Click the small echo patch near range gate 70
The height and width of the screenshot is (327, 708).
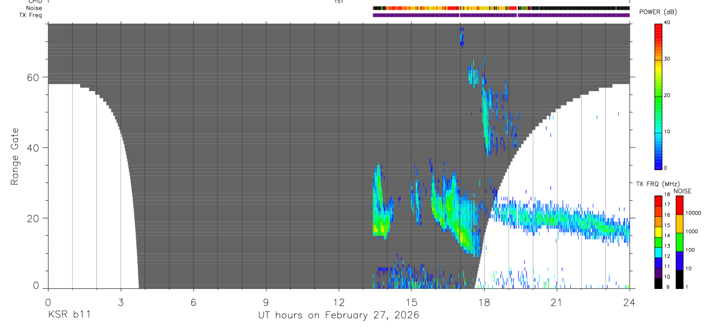pyautogui.click(x=461, y=38)
